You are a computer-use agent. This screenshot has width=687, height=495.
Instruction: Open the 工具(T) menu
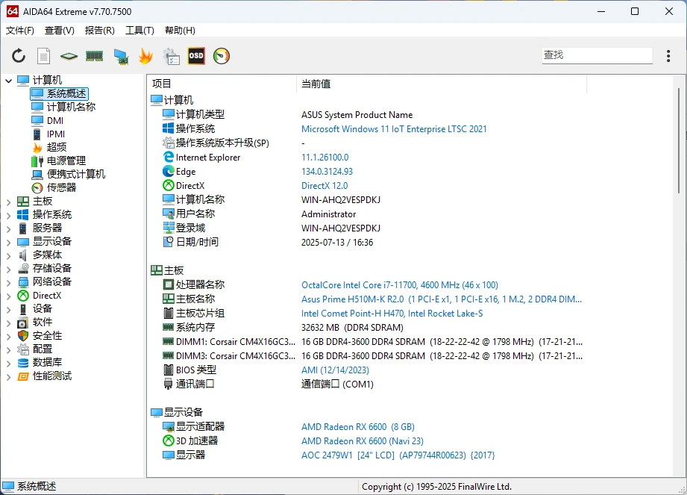click(139, 31)
